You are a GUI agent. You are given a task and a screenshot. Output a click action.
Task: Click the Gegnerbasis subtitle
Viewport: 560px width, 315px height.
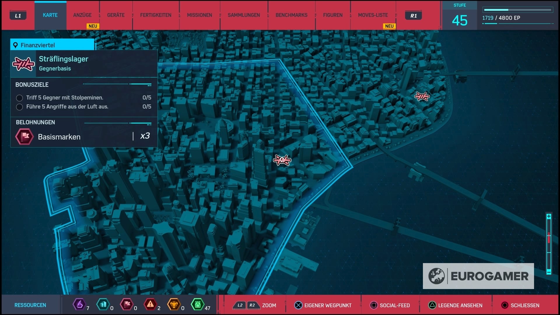coord(55,69)
